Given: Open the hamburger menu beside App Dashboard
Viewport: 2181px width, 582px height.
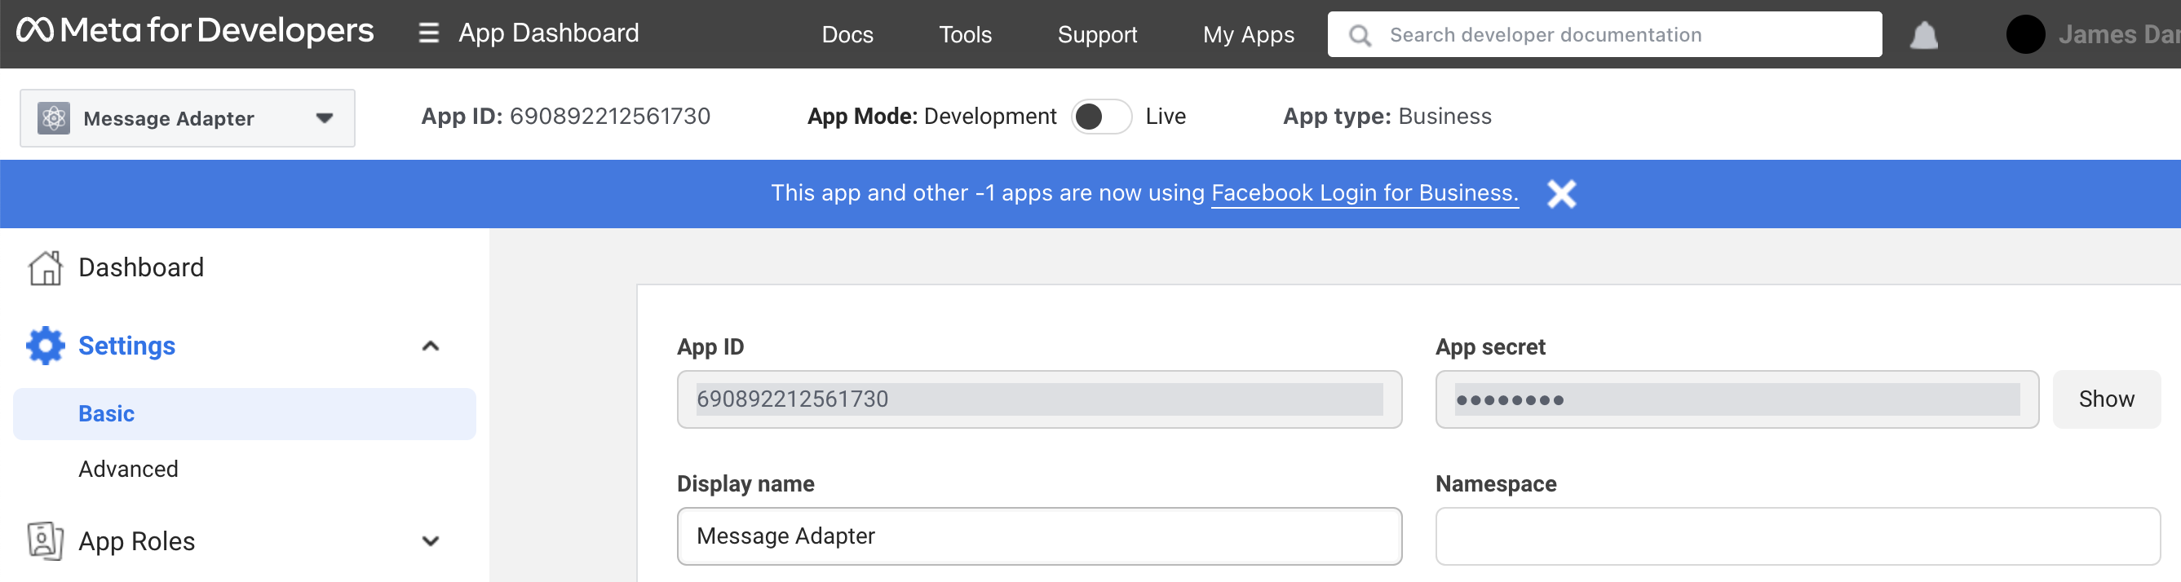Looking at the screenshot, I should (429, 33).
